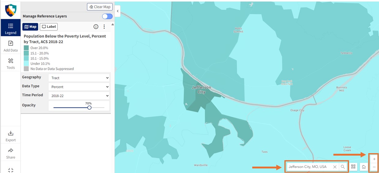Open the Legend panel in sidebar
Screen dimensions: 379x173
tap(10, 28)
